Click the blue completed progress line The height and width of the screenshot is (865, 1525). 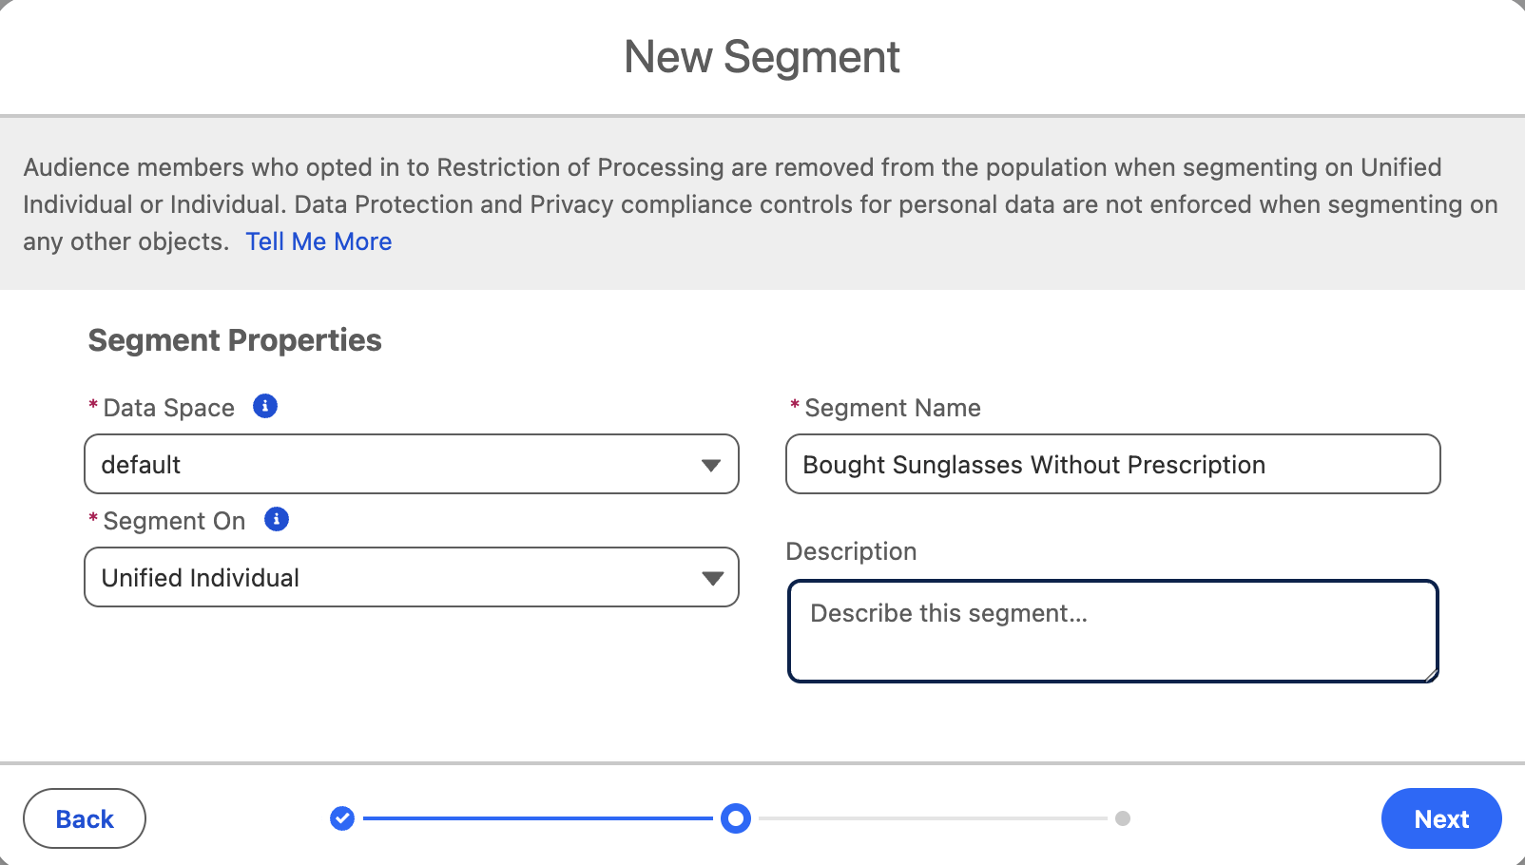(537, 818)
